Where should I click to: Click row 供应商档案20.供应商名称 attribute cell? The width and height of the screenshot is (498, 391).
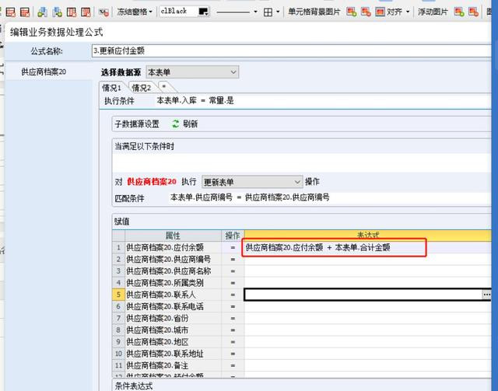[173, 271]
